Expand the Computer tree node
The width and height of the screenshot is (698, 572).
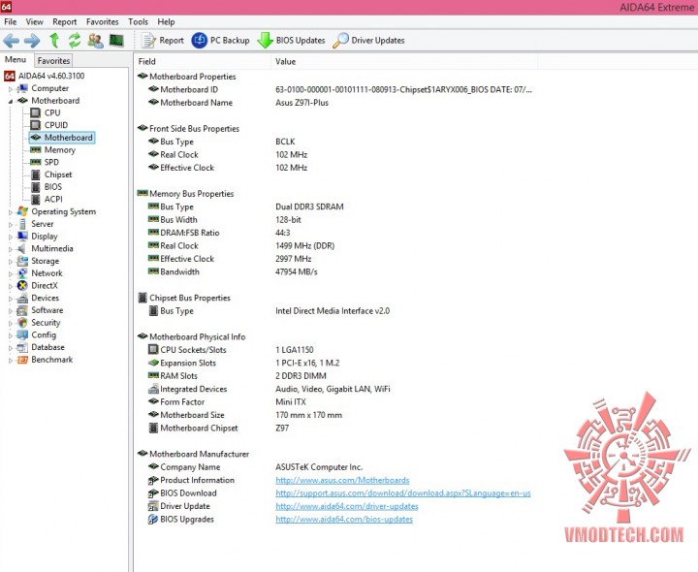(x=11, y=89)
